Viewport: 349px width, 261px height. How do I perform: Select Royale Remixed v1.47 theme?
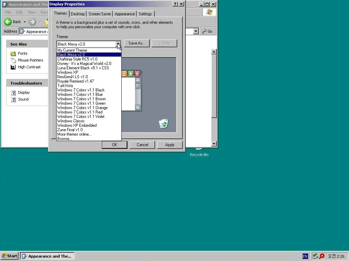[89, 81]
